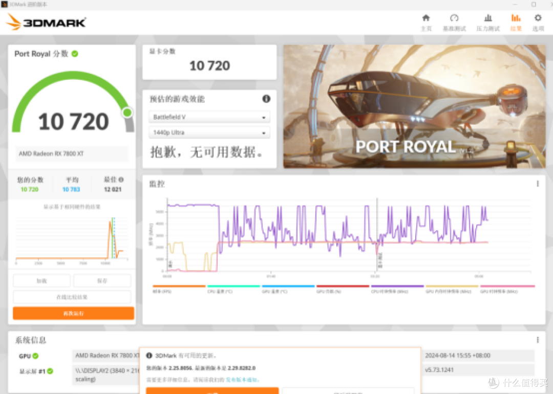The width and height of the screenshot is (553, 394).
Task: Click the orange install button in update notice
Action: [212, 391]
